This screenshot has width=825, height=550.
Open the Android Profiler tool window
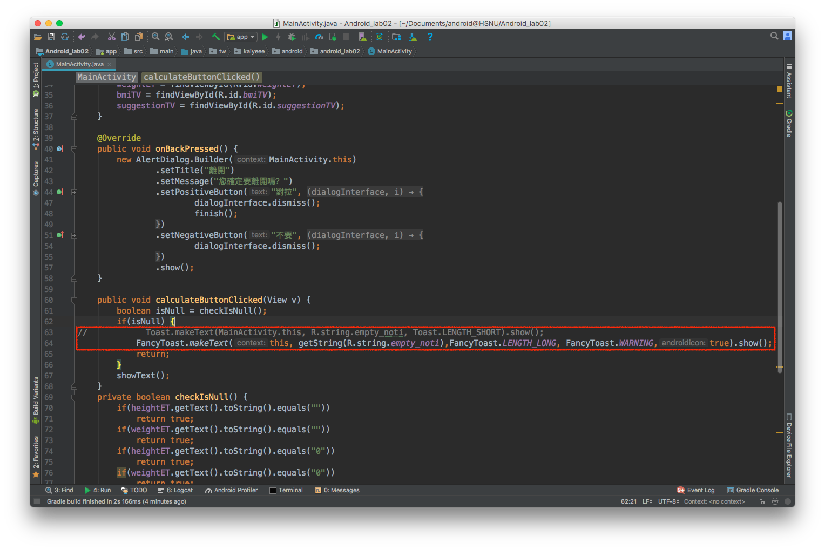tap(231, 490)
